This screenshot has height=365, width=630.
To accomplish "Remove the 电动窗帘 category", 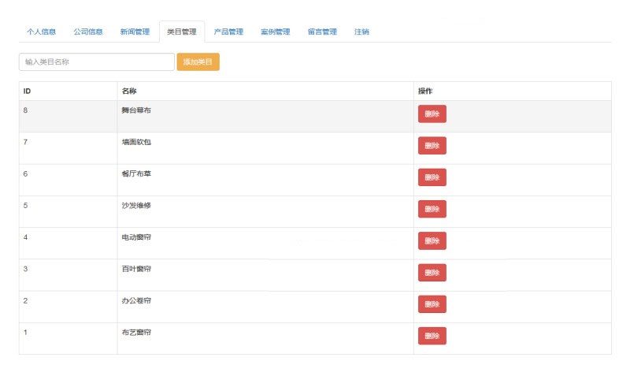I will [432, 240].
